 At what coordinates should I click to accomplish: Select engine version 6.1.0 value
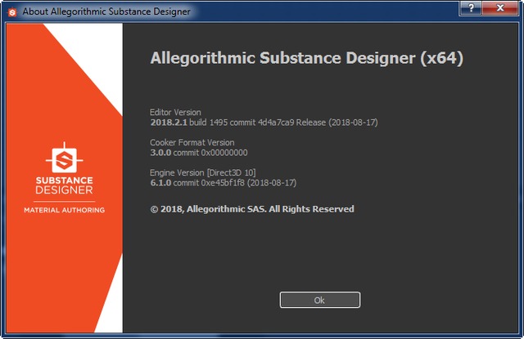pyautogui.click(x=160, y=183)
